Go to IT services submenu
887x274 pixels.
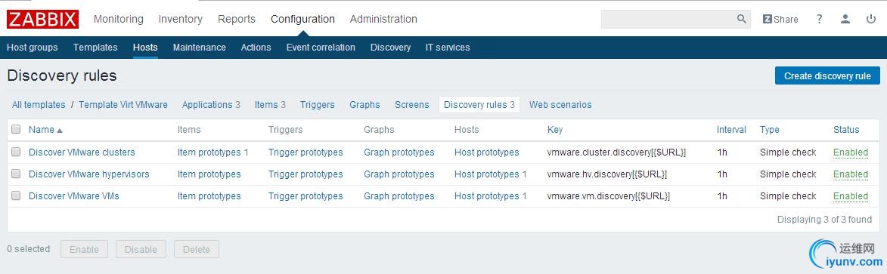point(448,48)
